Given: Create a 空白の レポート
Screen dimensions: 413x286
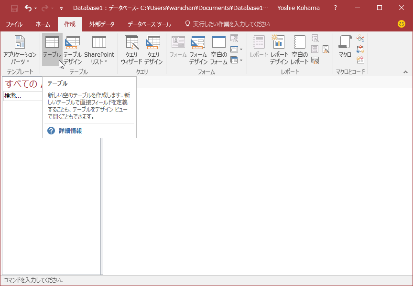Looking at the screenshot, I should tap(300, 50).
